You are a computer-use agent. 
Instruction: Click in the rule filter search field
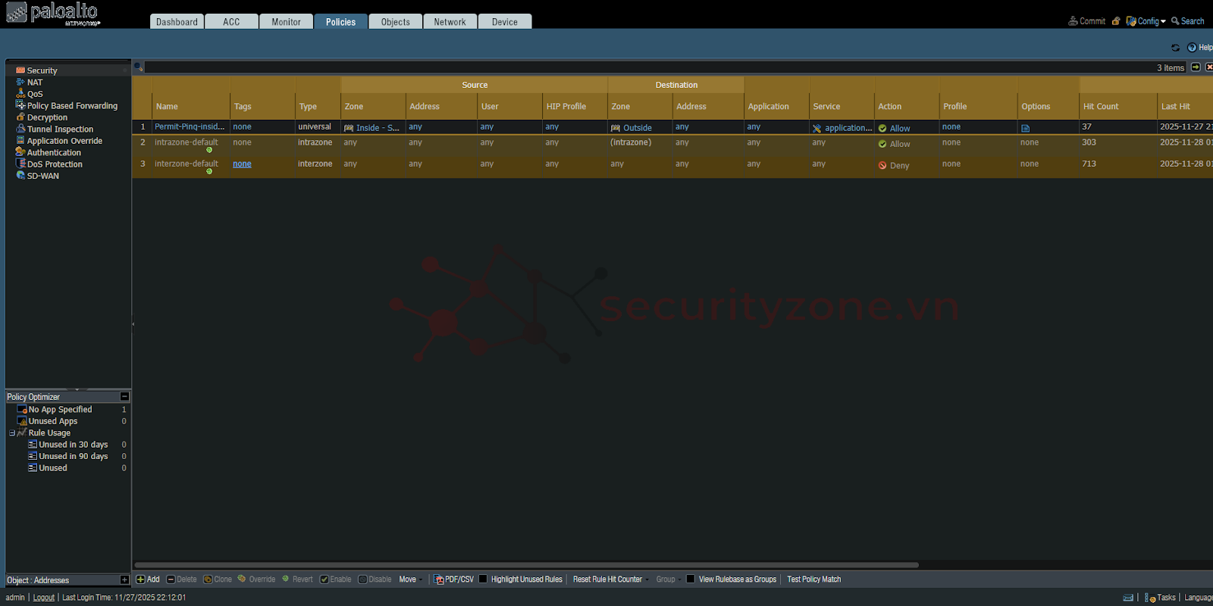point(644,67)
